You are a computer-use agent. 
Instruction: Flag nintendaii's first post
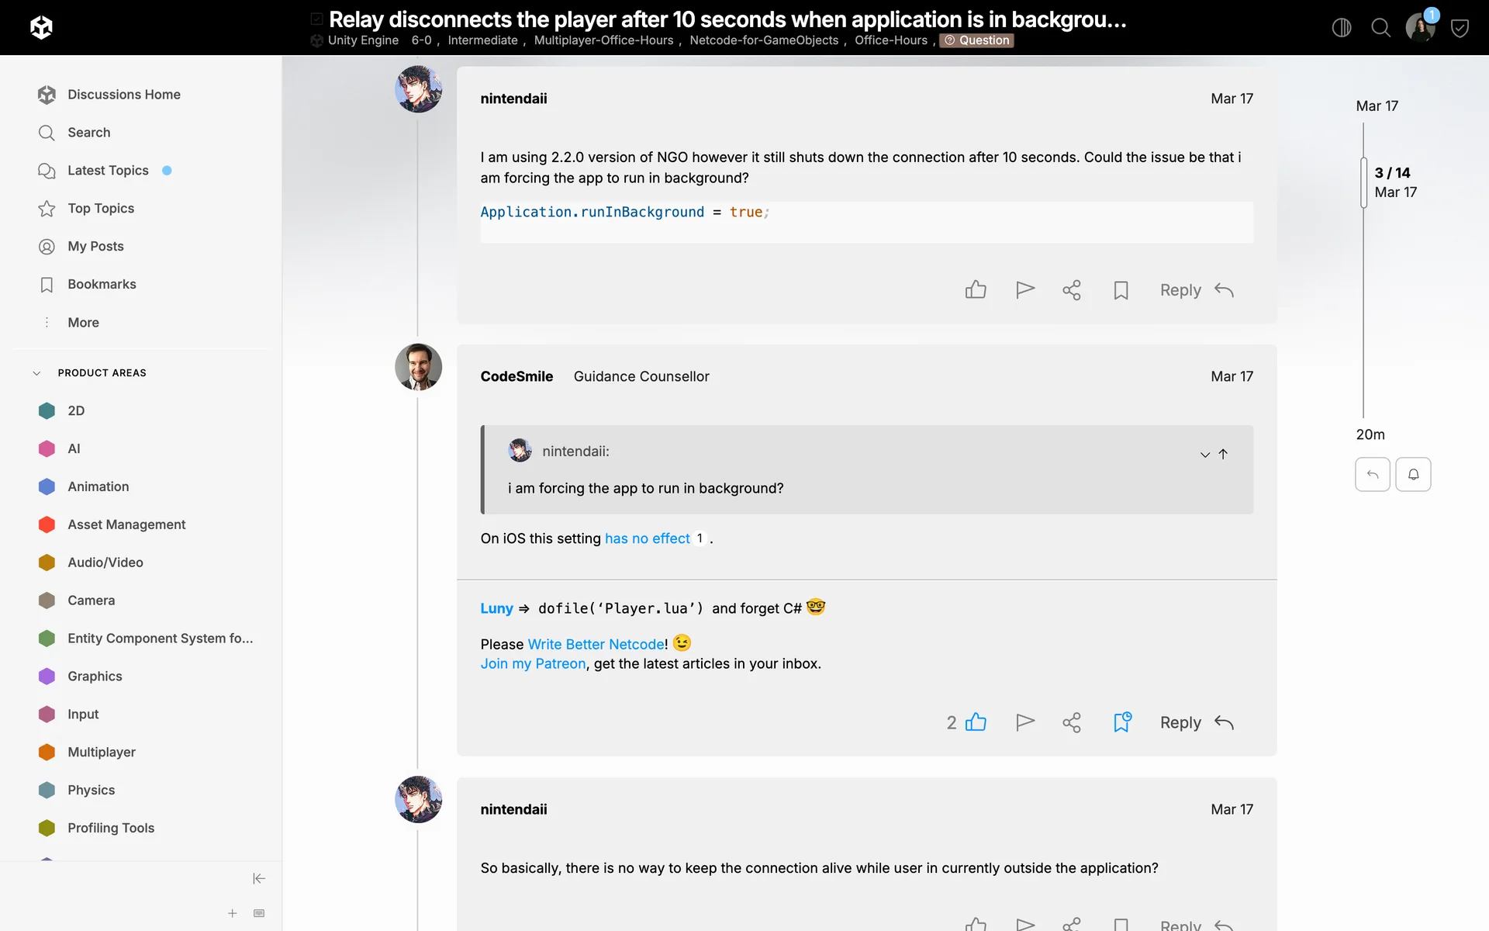(x=1025, y=290)
